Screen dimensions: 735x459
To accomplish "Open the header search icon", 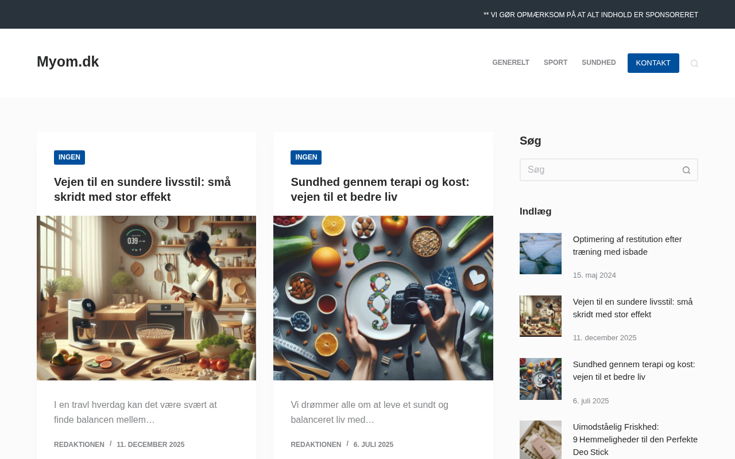I will point(694,63).
